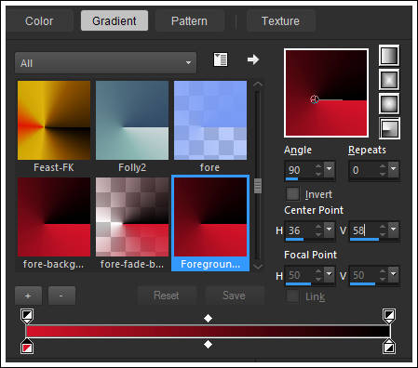Click the Save button

pos(235,296)
